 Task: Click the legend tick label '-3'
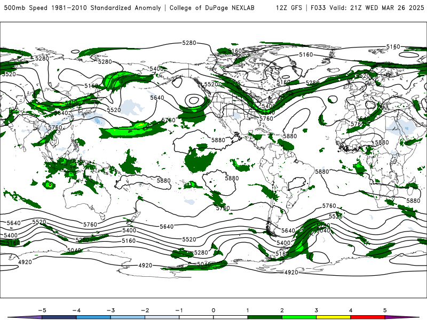click(110, 310)
